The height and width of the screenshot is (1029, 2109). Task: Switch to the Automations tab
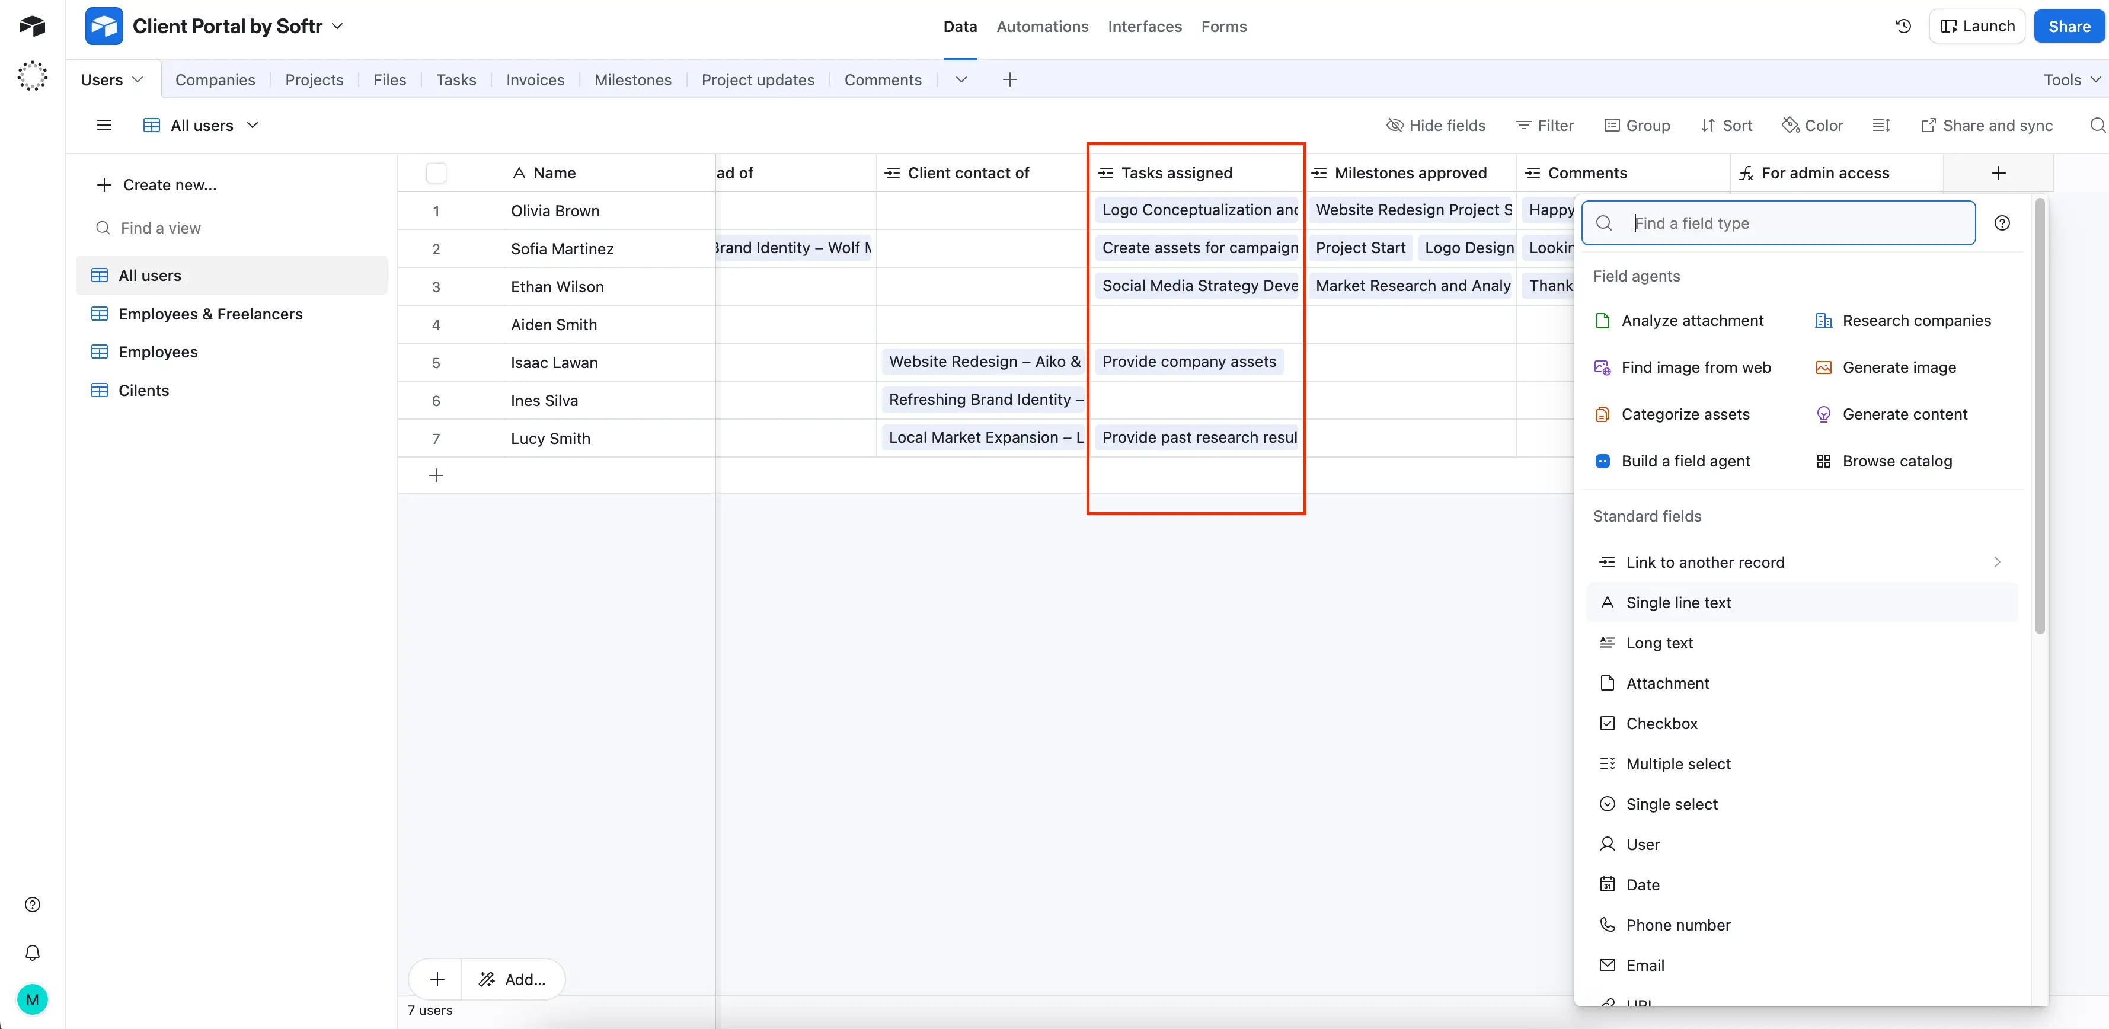[x=1042, y=26]
